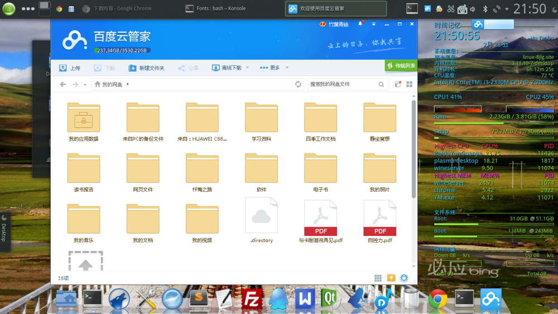Open the 四季工作文档 folder

[x=320, y=122]
